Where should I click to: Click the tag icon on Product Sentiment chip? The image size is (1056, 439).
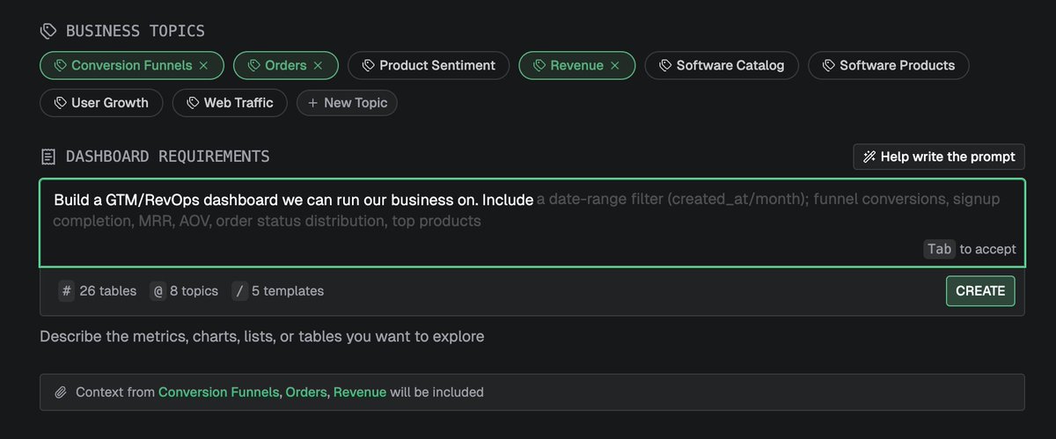click(367, 65)
